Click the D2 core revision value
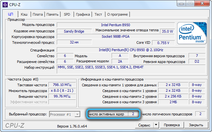The height and width of the screenshot is (132, 212). tap(197, 62)
